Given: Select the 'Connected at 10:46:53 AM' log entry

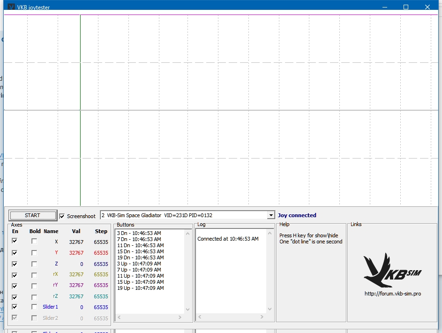Looking at the screenshot, I should 228,239.
